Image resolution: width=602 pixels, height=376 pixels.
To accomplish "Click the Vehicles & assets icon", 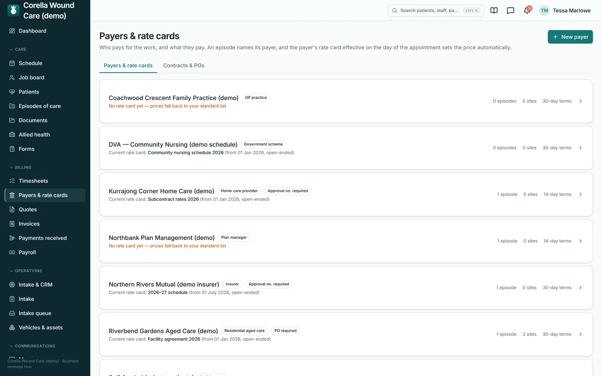I will click(12, 327).
